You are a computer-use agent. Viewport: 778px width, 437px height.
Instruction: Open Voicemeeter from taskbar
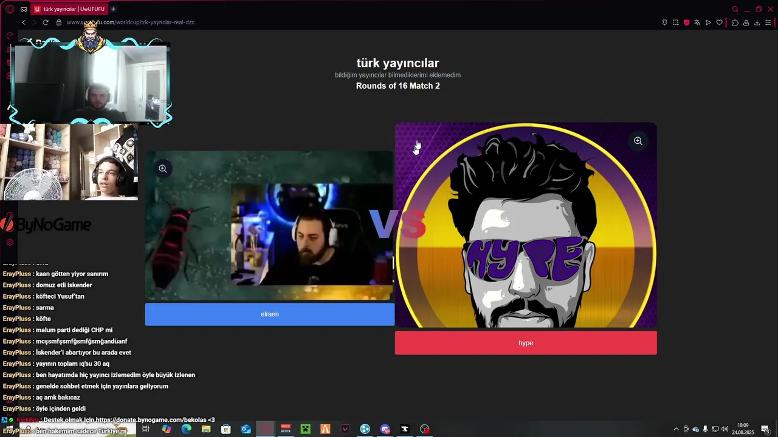[286, 429]
